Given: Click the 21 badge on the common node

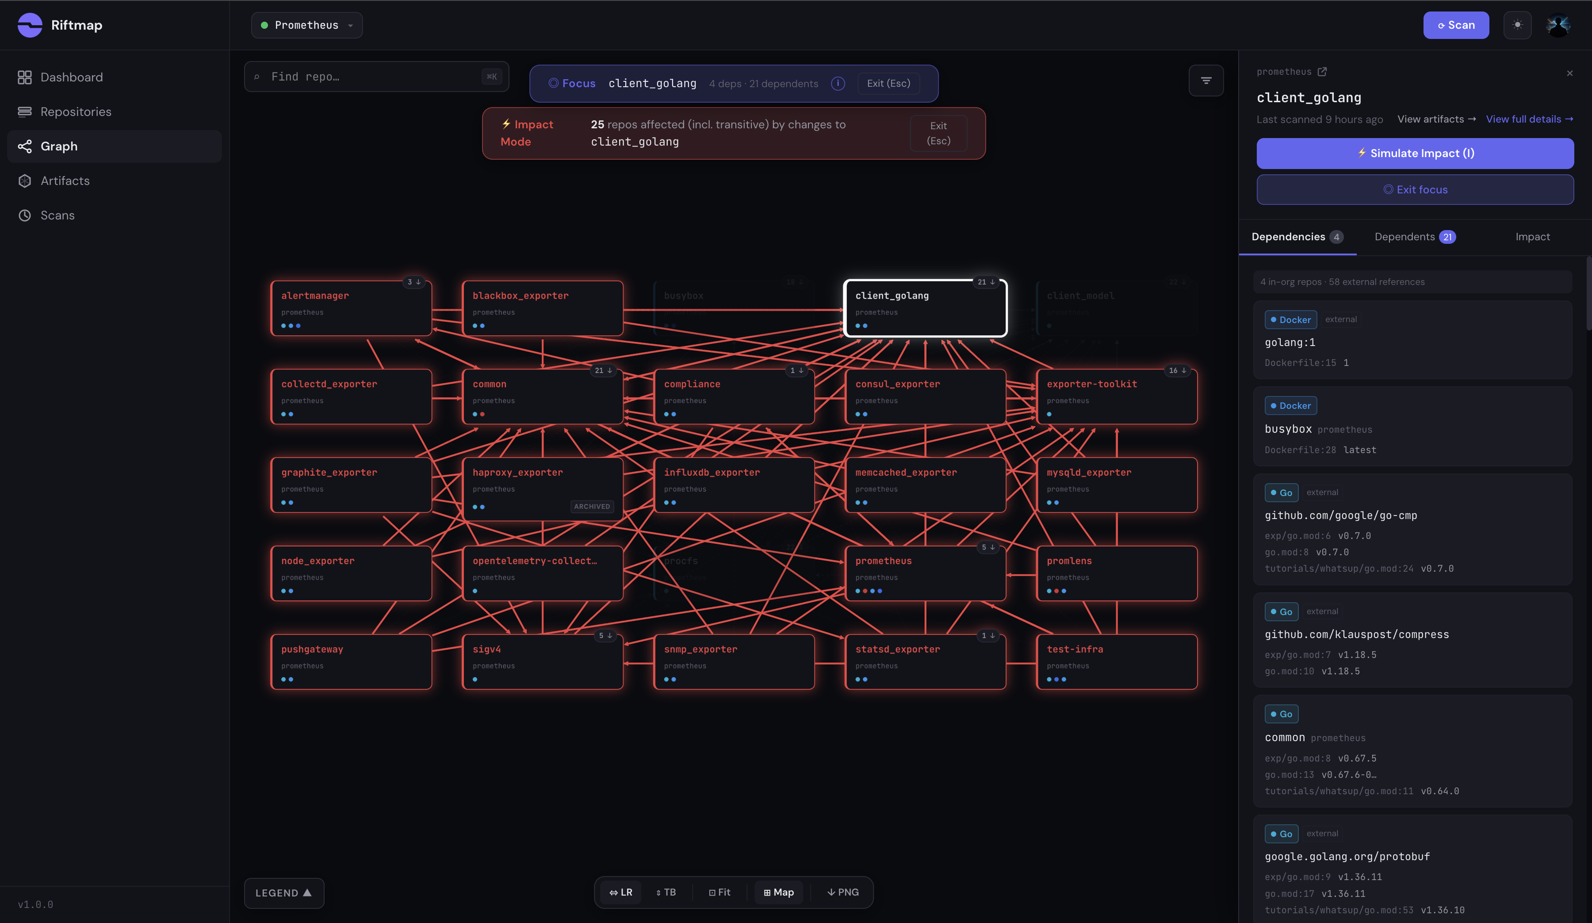Looking at the screenshot, I should click(603, 371).
